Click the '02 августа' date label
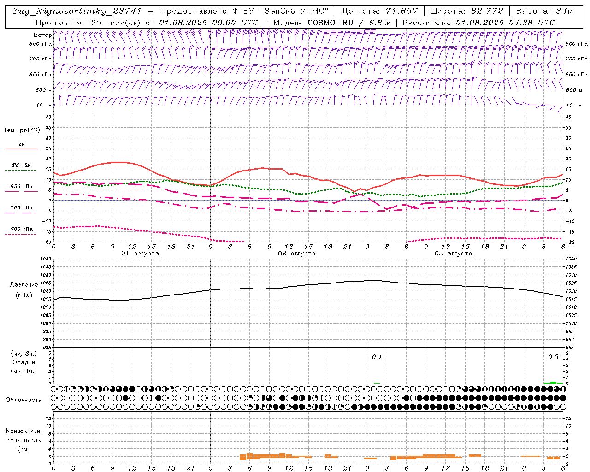 (297, 254)
